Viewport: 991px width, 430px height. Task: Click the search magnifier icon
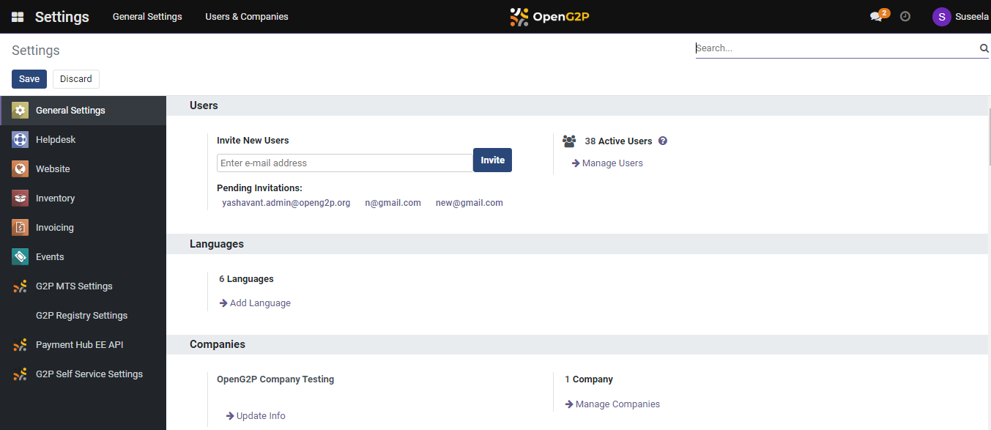pyautogui.click(x=984, y=48)
